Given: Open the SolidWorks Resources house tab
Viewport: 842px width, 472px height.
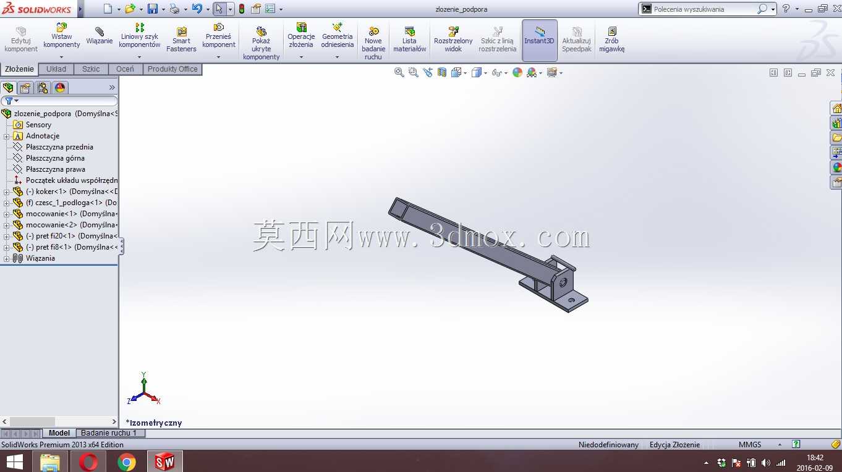Looking at the screenshot, I should click(x=836, y=108).
